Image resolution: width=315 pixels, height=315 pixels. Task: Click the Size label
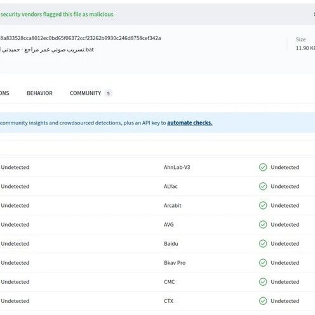coord(300,39)
